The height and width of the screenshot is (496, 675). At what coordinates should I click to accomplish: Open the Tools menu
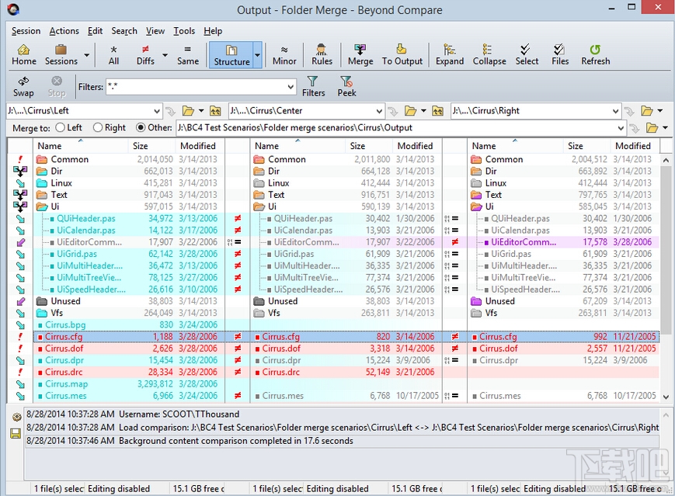click(x=184, y=31)
